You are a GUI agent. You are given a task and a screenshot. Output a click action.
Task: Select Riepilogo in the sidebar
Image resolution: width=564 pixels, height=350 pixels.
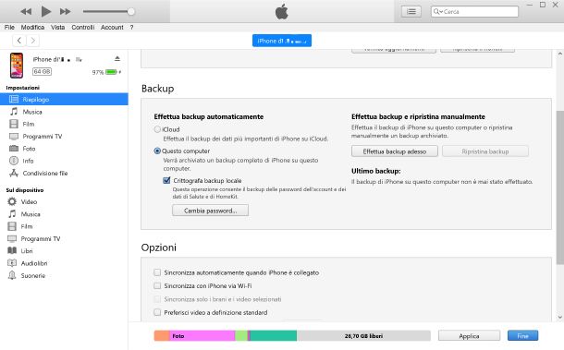point(64,99)
